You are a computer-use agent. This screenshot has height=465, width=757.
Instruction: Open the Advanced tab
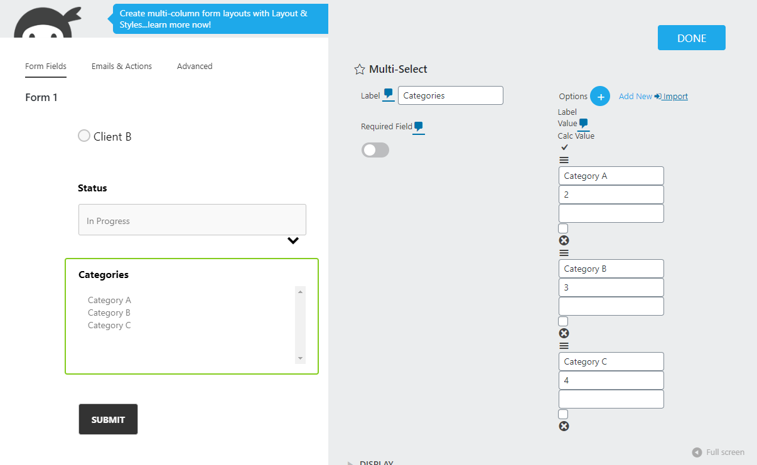coord(195,66)
